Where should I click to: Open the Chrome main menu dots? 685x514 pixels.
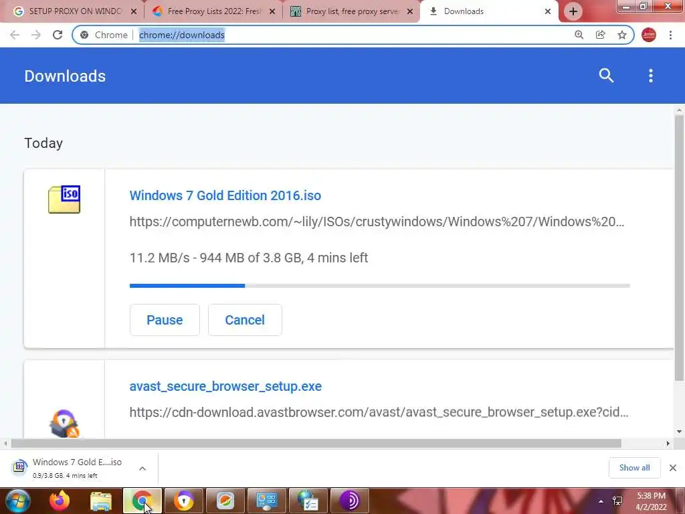pos(670,35)
